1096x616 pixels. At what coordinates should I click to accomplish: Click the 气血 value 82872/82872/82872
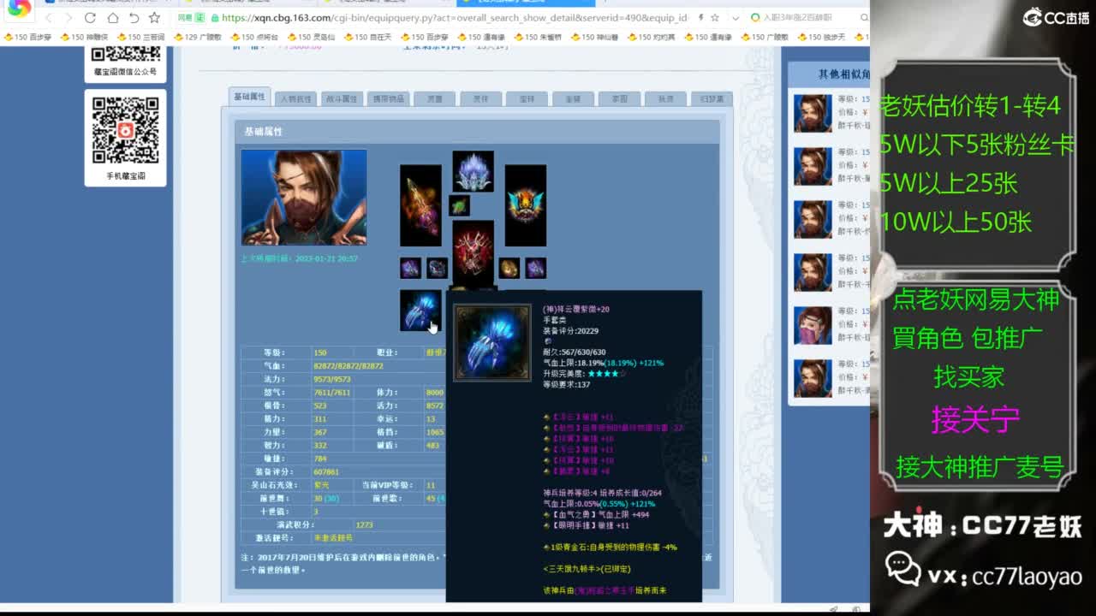click(348, 366)
